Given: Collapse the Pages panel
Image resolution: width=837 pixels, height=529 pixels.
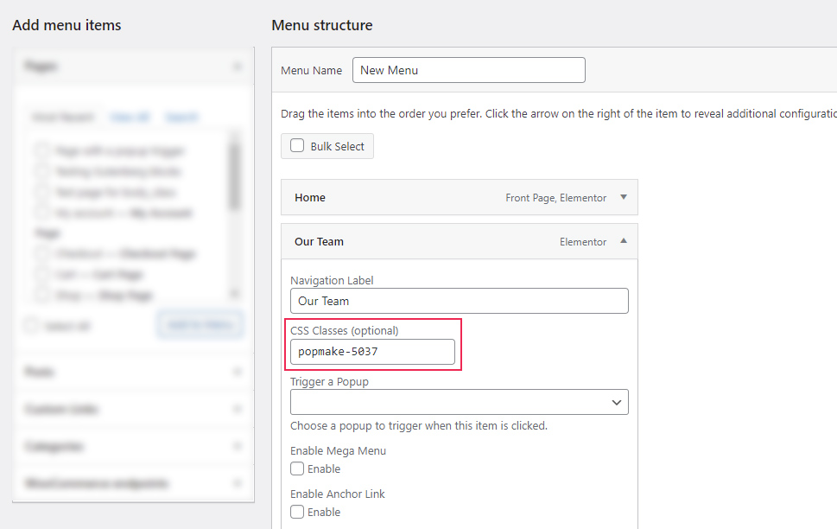Looking at the screenshot, I should [236, 66].
